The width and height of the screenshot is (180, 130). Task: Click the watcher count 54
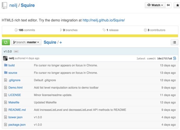[168, 5]
